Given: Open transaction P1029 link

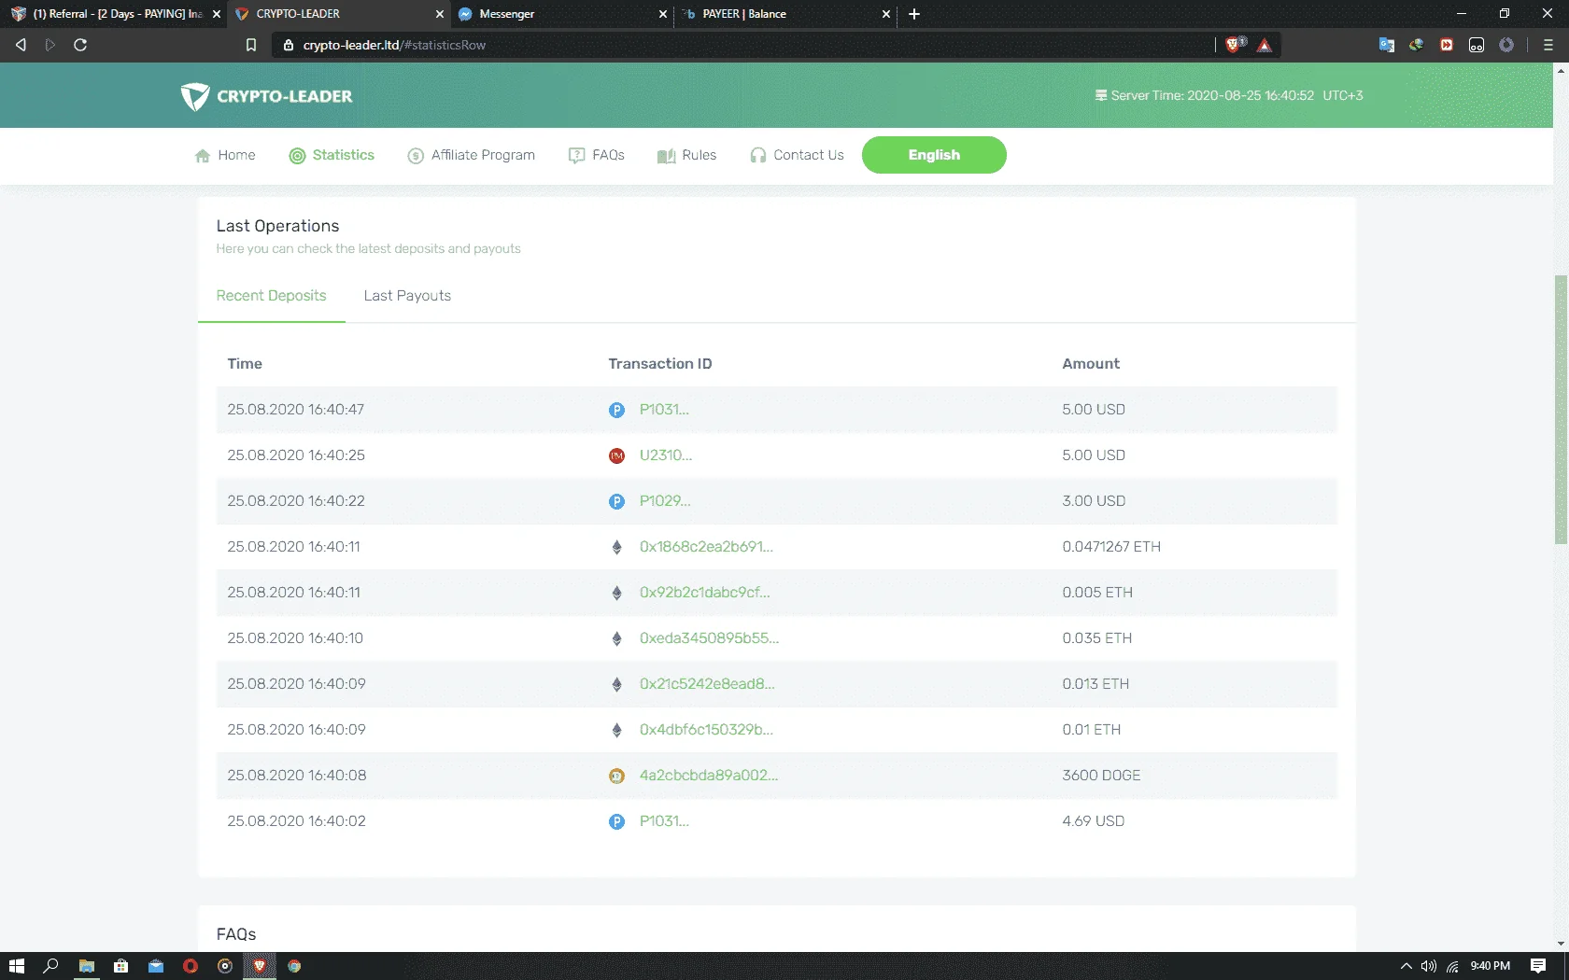Looking at the screenshot, I should (665, 501).
